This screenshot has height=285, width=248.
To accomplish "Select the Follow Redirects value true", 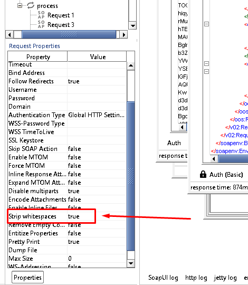I will (x=73, y=81).
